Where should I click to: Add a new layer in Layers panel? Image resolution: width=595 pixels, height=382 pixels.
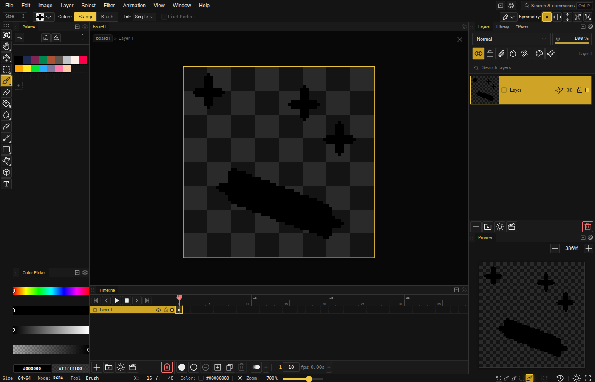[x=476, y=227]
